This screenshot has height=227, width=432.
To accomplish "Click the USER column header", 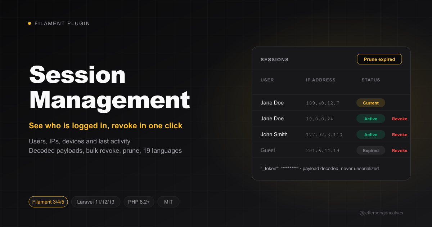I will click(267, 80).
